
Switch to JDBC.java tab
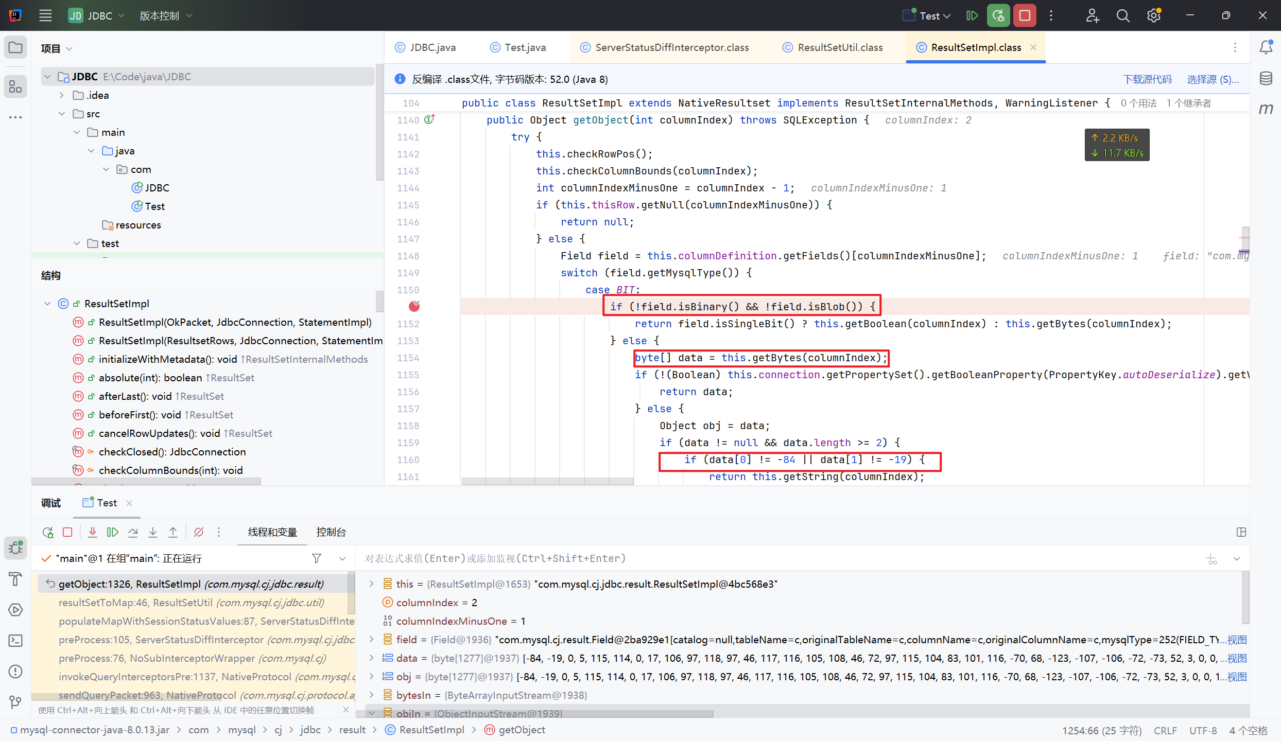pos(425,47)
